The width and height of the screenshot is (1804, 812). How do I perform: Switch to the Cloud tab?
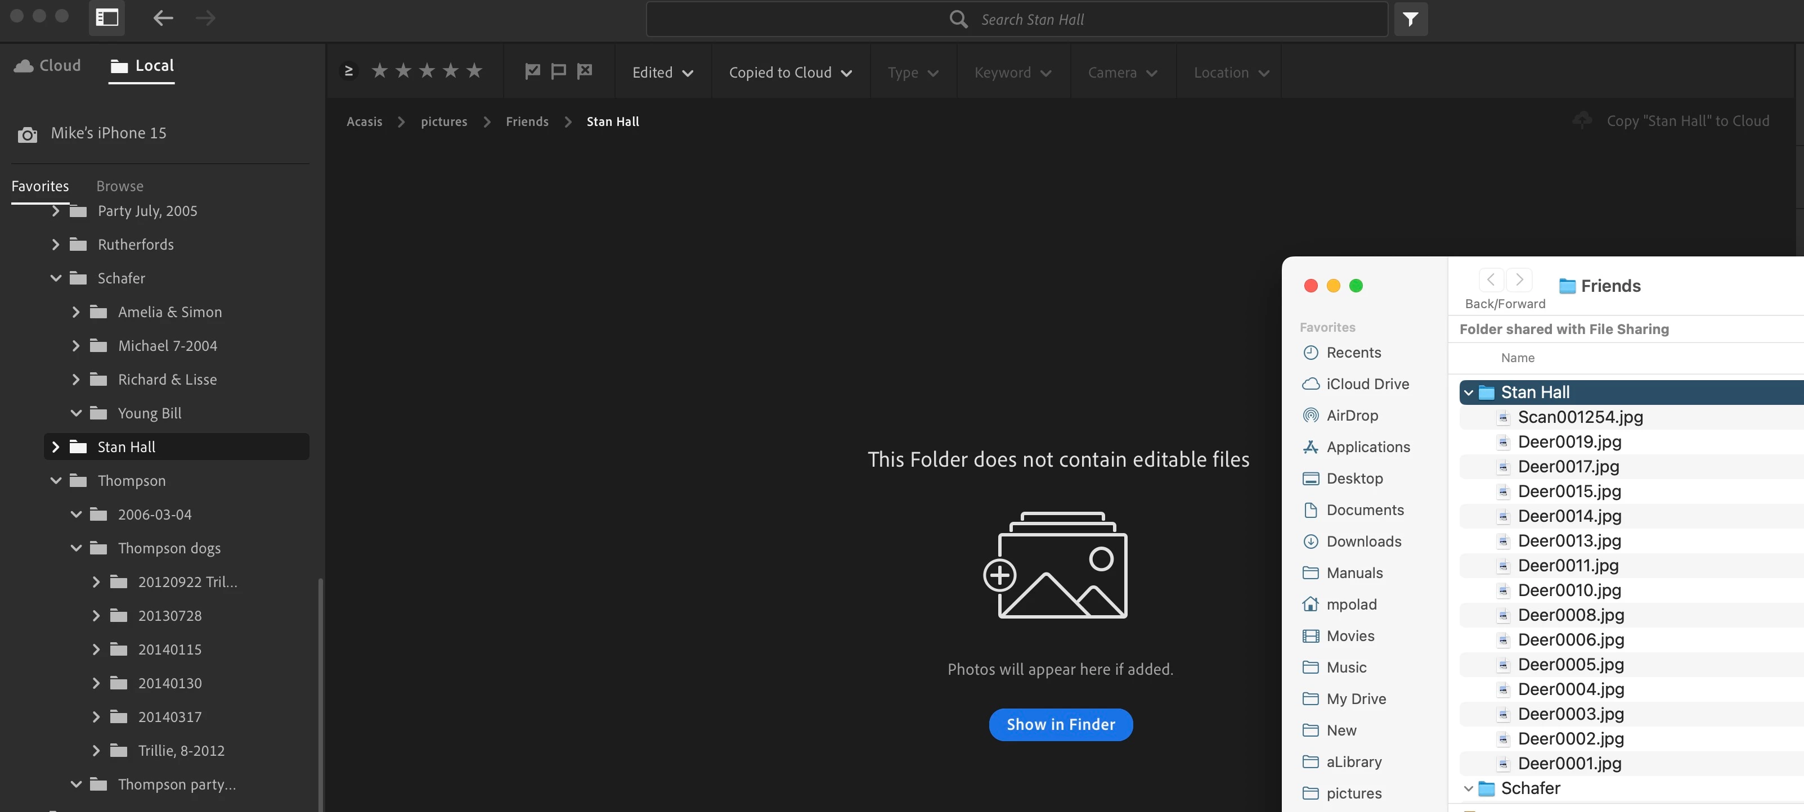[48, 66]
